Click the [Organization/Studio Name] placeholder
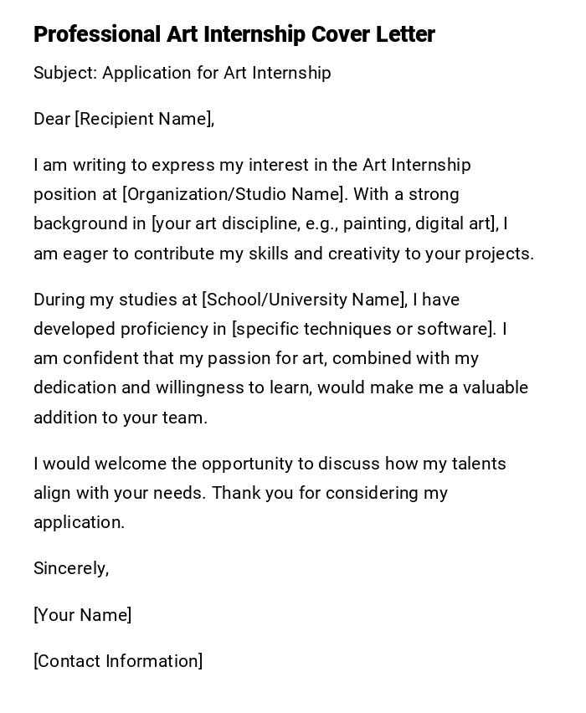Image resolution: width=586 pixels, height=713 pixels. click(234, 195)
